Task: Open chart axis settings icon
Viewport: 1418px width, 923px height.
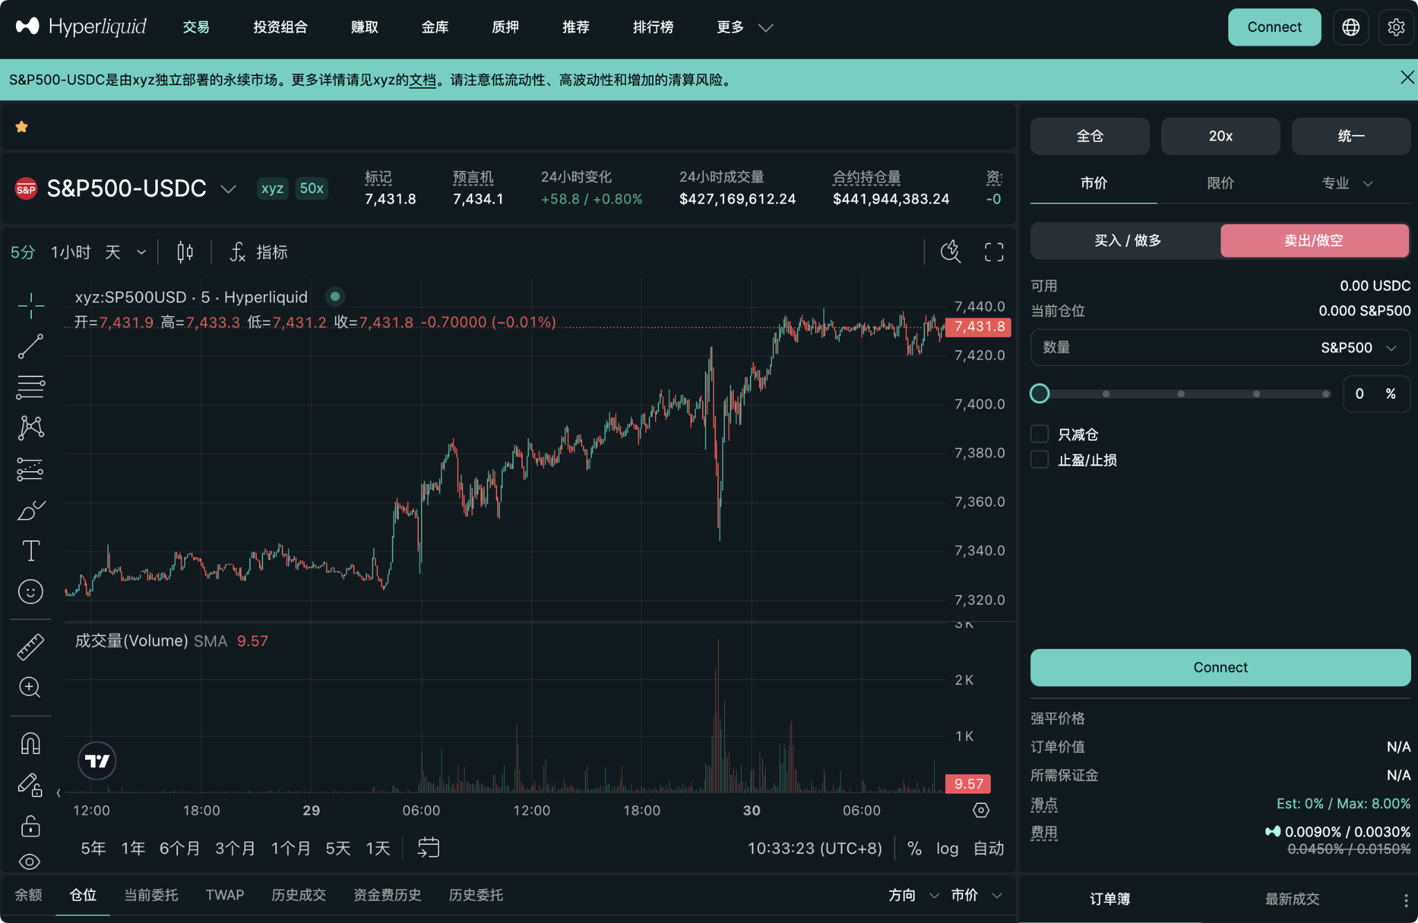Action: tap(981, 810)
